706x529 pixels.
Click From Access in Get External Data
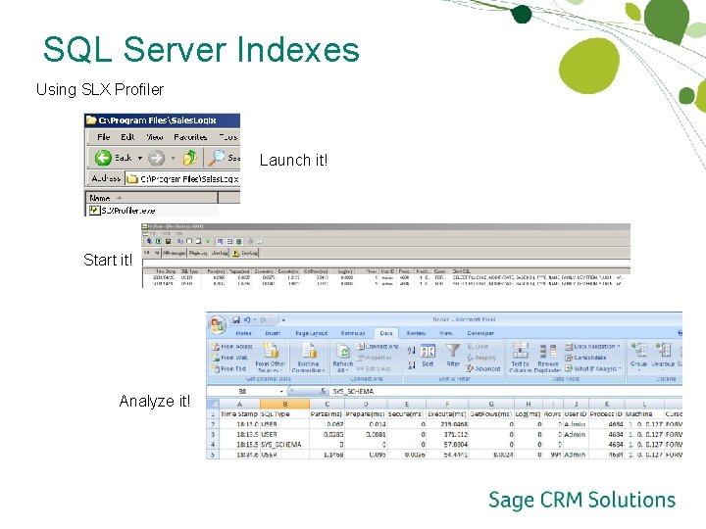click(232, 347)
